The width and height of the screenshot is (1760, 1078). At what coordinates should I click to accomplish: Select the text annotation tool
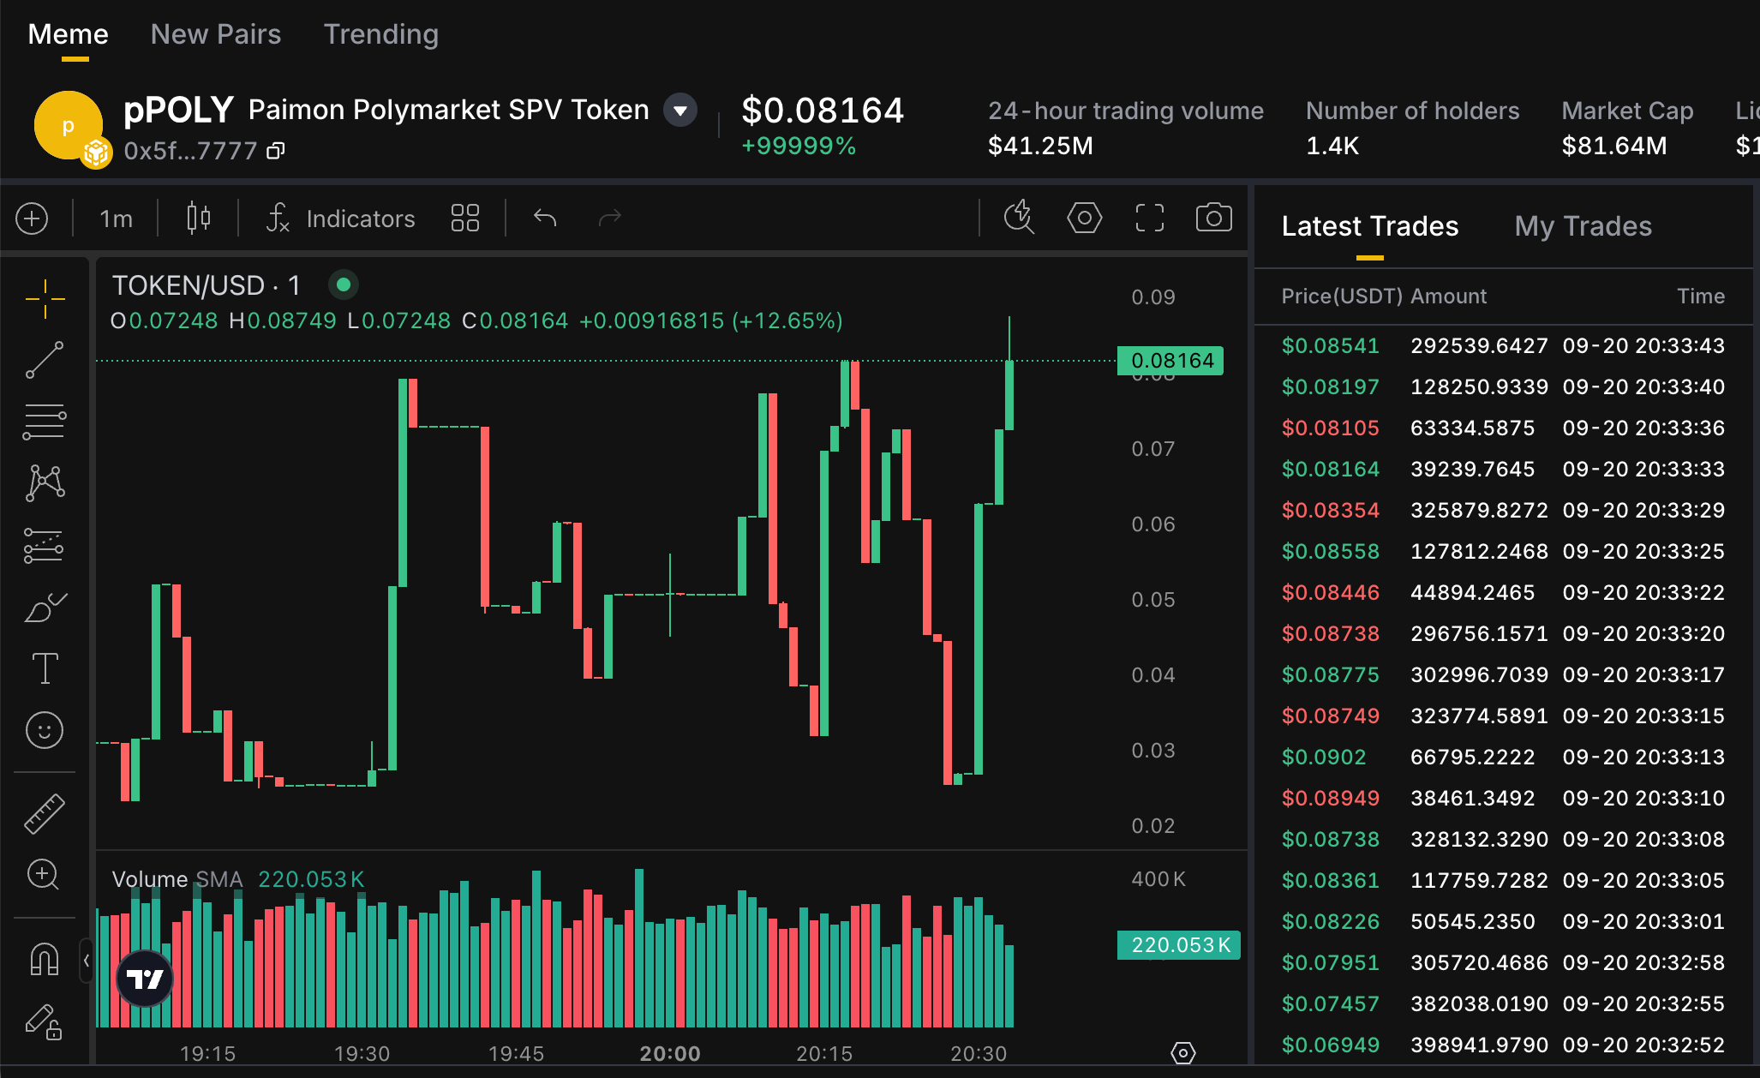[x=45, y=668]
